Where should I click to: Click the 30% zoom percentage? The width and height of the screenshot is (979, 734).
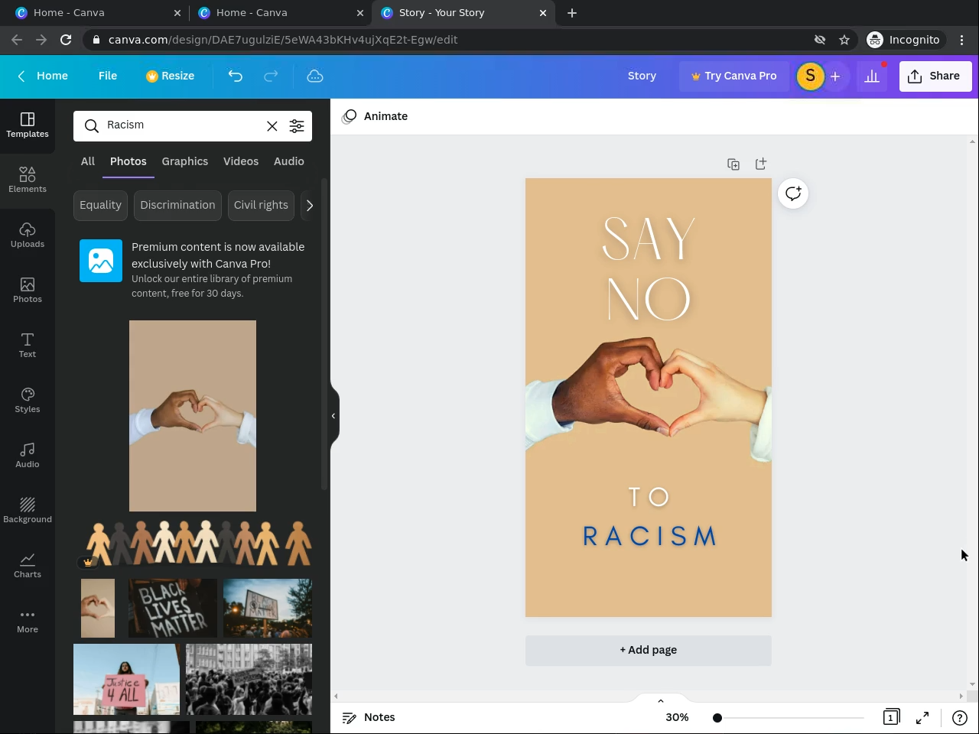[677, 717]
